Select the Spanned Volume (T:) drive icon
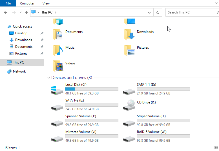The width and height of the screenshot is (219, 151). pos(57,123)
